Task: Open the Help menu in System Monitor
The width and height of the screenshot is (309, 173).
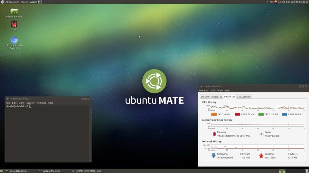Action: tap(227, 90)
